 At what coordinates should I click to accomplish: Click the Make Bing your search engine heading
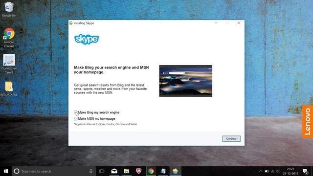112,70
